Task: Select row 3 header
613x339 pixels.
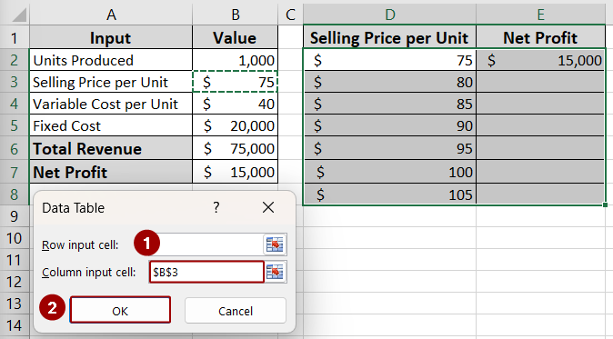Action: pyautogui.click(x=15, y=82)
